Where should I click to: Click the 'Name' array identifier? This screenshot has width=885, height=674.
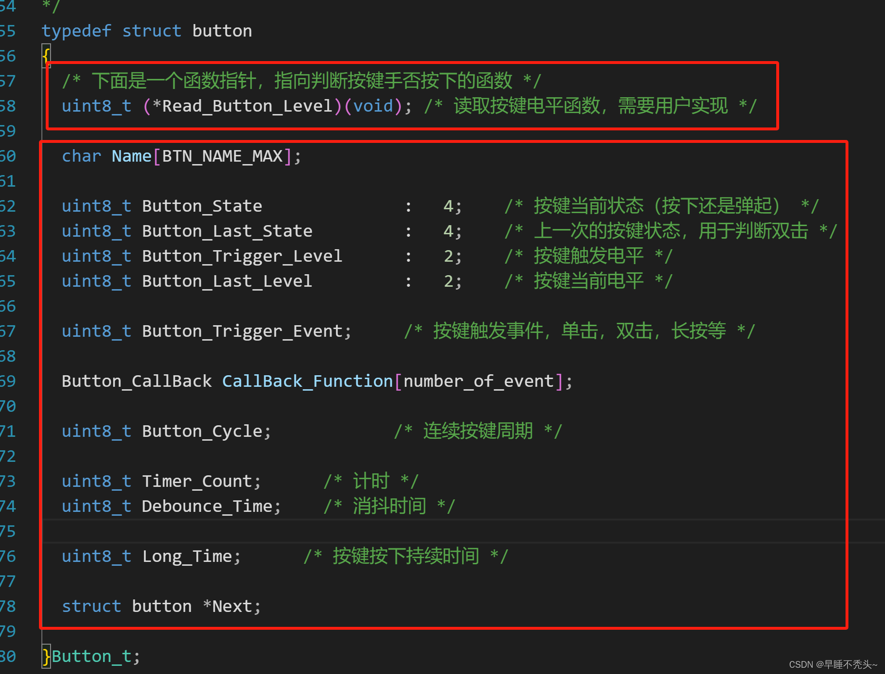point(131,156)
